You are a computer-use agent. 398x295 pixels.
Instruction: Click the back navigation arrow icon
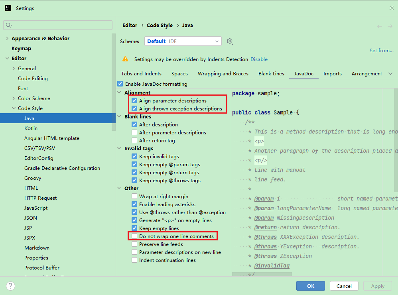379,26
